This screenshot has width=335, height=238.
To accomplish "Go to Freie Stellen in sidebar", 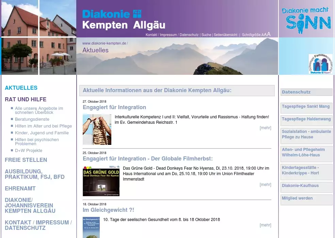I will pos(26,160).
